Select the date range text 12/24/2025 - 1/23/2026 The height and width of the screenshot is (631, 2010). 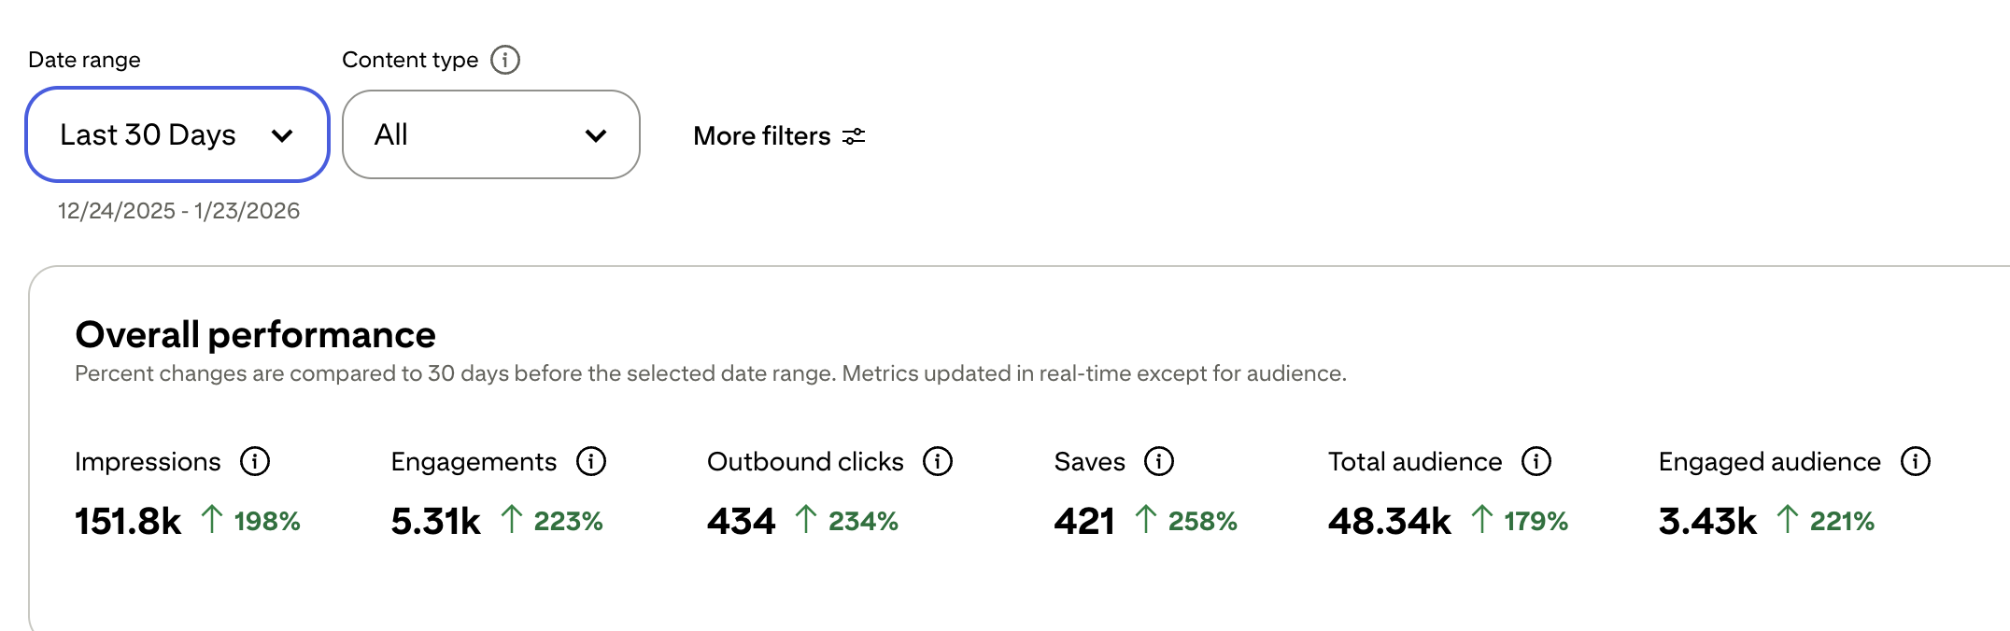click(177, 210)
